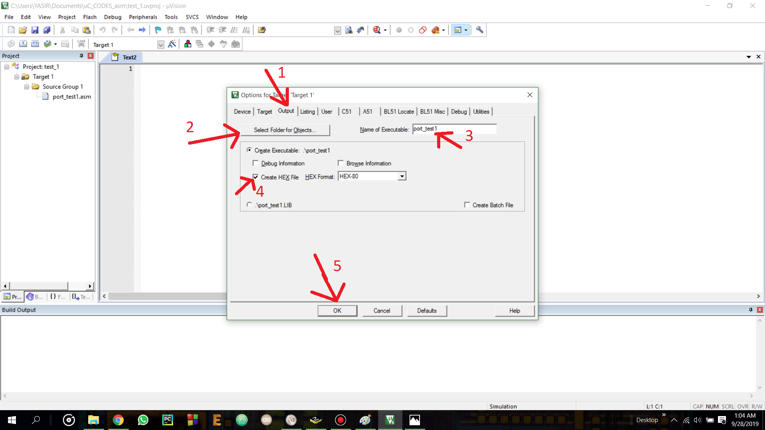Screen dimensions: 765x430
Task: Open the Configuration wrench icon
Action: [x=480, y=30]
